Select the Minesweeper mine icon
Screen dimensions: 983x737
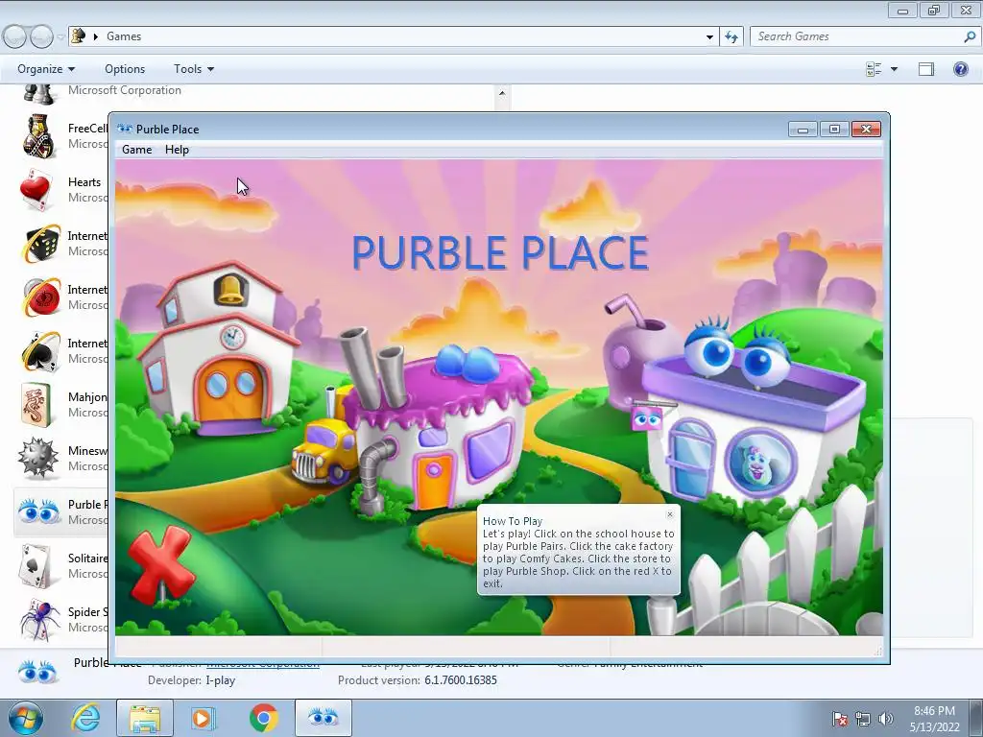coord(38,458)
